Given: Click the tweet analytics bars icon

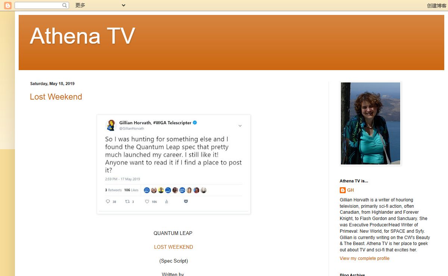Looking at the screenshot, I should [167, 201].
